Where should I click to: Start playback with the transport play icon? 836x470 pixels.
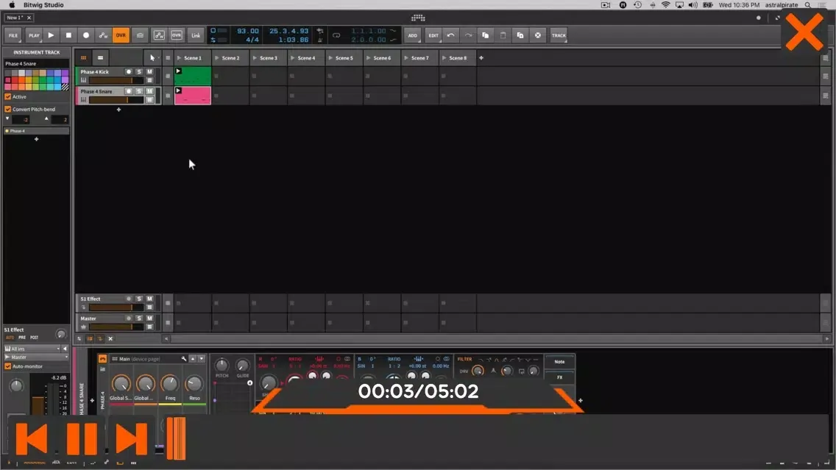[x=52, y=35]
